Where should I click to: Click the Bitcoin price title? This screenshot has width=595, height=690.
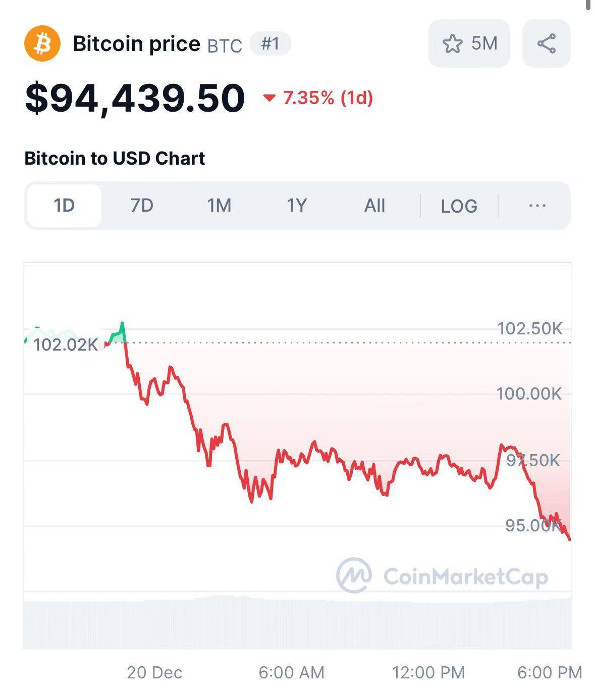(x=136, y=44)
